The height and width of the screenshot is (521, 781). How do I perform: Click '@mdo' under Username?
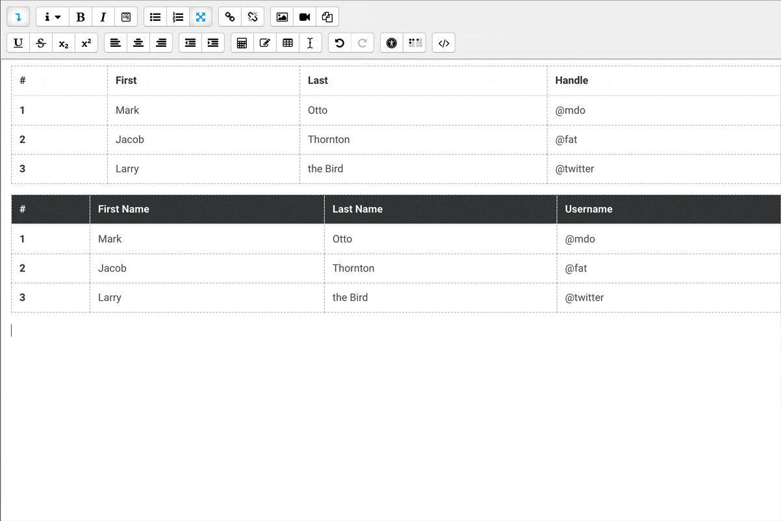tap(580, 239)
